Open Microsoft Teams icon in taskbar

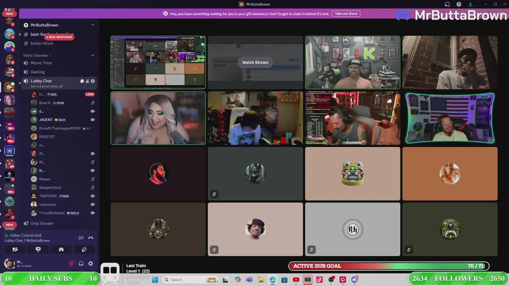coord(249,280)
